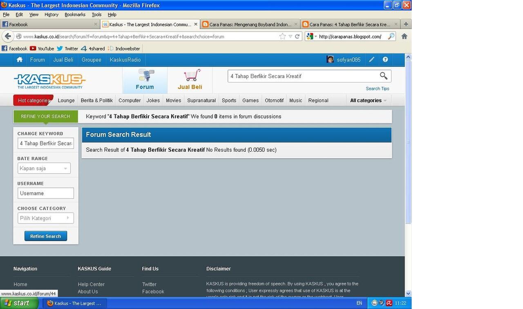
Task: Click Jual Beli in top navbar
Action: click(63, 60)
